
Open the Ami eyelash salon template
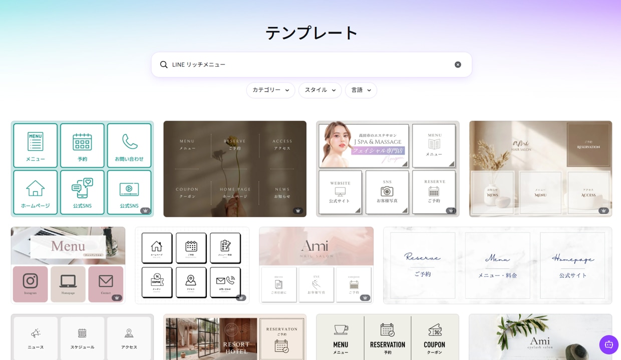coord(540,337)
